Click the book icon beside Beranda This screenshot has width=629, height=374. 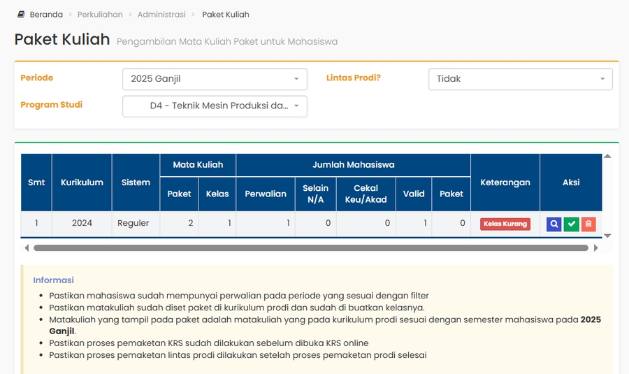tap(21, 15)
